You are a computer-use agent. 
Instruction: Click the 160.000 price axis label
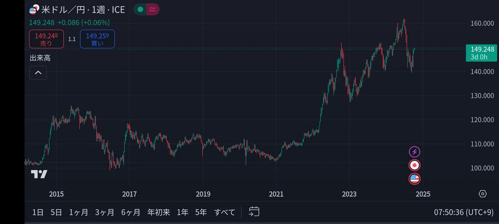[482, 24]
